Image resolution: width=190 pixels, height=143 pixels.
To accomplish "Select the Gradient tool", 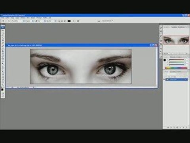I will pos(3,58).
